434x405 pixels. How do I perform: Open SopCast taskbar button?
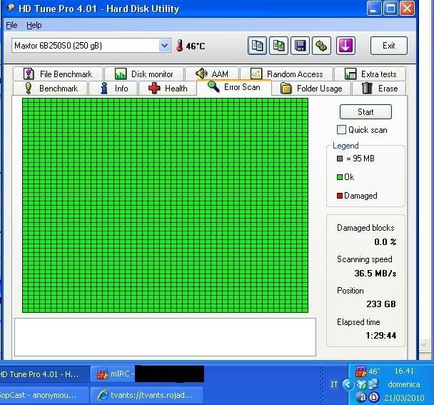tap(44, 395)
